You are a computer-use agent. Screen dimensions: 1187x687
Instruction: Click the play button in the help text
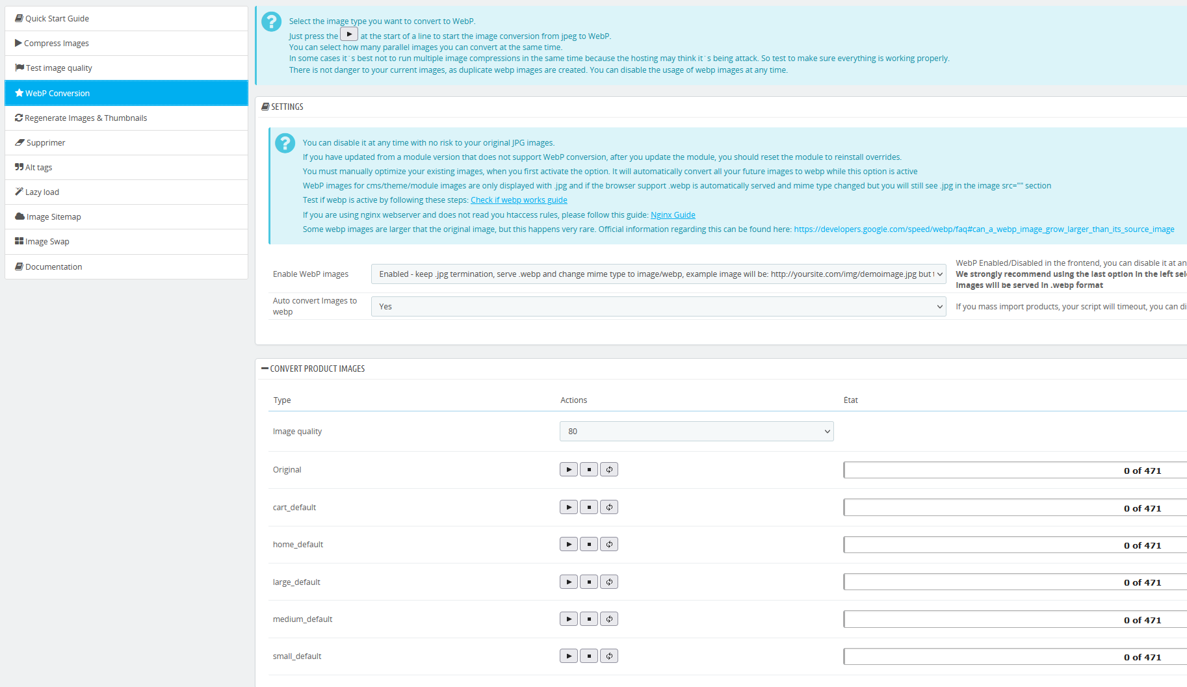(x=349, y=34)
